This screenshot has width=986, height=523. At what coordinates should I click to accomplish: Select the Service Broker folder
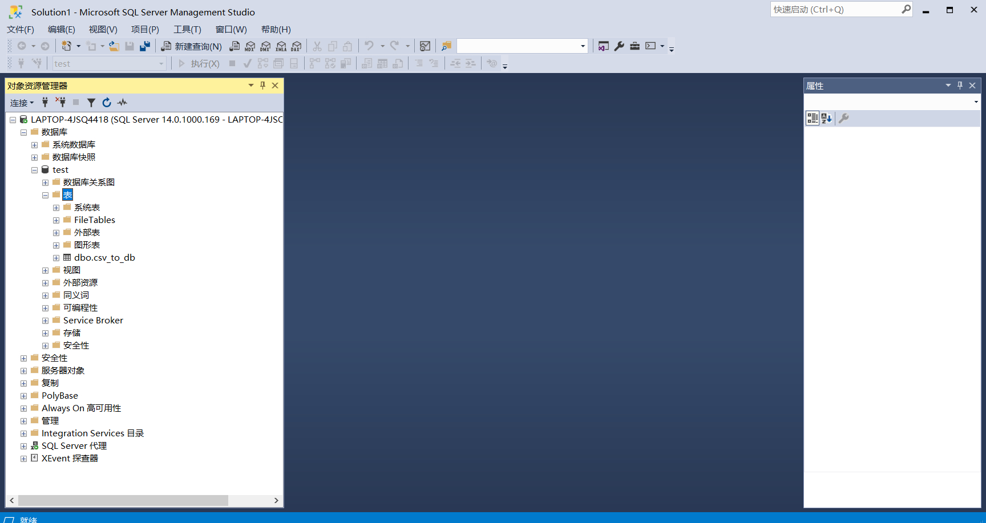coord(93,321)
